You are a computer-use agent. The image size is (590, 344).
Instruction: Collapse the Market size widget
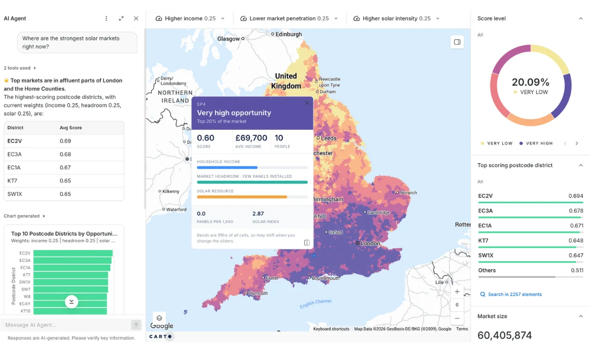click(x=581, y=316)
